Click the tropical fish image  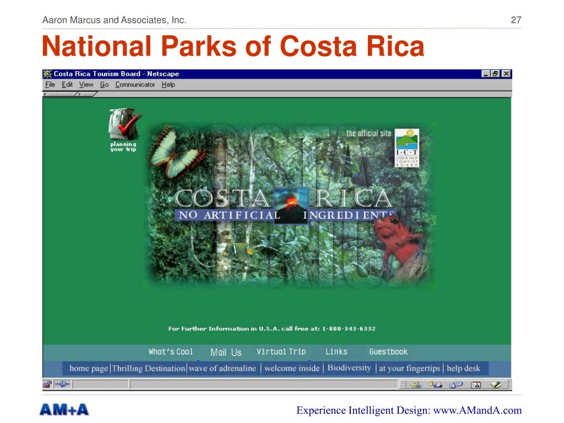237,250
